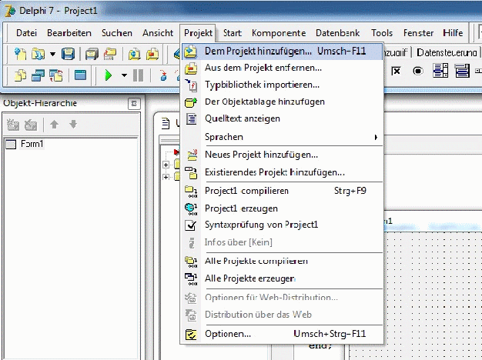
Task: Click the New Form toolbar icon
Action: [81, 75]
